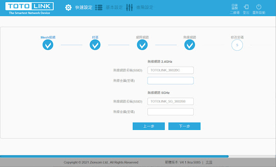Click the 下一步 next button
The height and width of the screenshot is (167, 276).
click(x=185, y=126)
